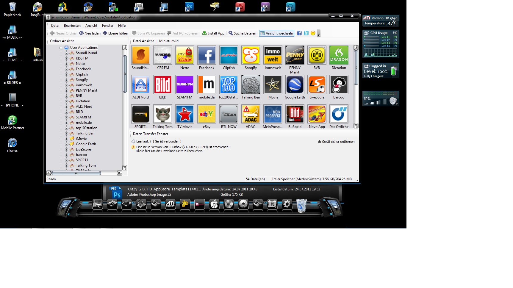
Task: Click the recycle bin in the dock
Action: pos(301,205)
